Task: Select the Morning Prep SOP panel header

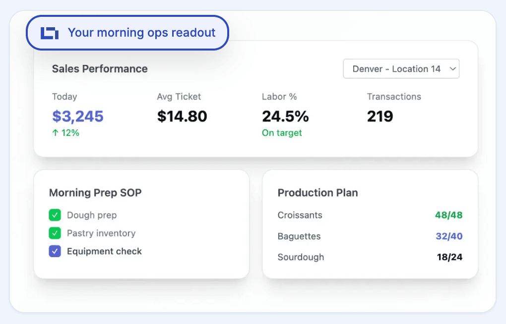Action: pyautogui.click(x=94, y=193)
